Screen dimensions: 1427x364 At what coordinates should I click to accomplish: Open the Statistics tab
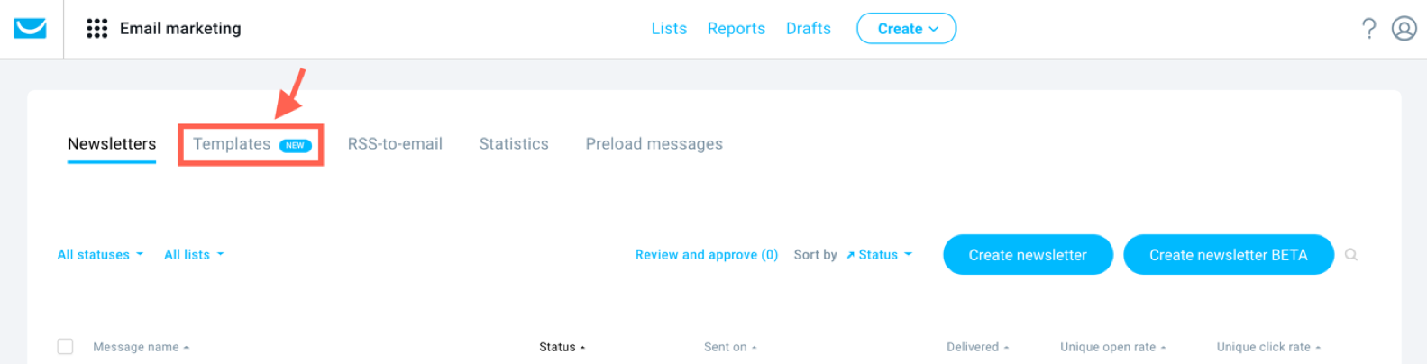tap(514, 144)
